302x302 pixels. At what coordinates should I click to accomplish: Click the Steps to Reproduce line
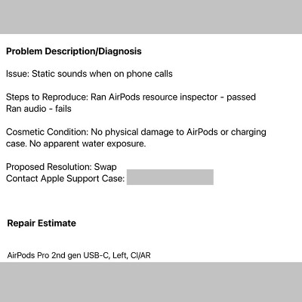pyautogui.click(x=131, y=97)
